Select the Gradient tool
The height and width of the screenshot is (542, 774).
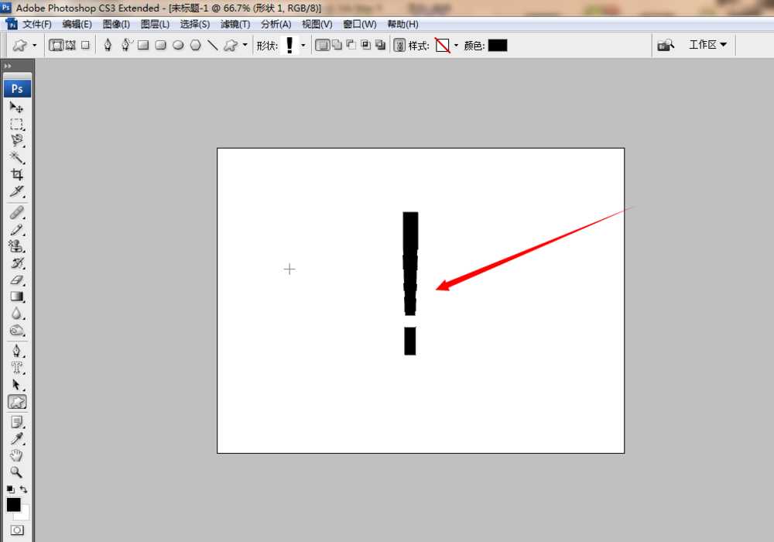pos(16,297)
